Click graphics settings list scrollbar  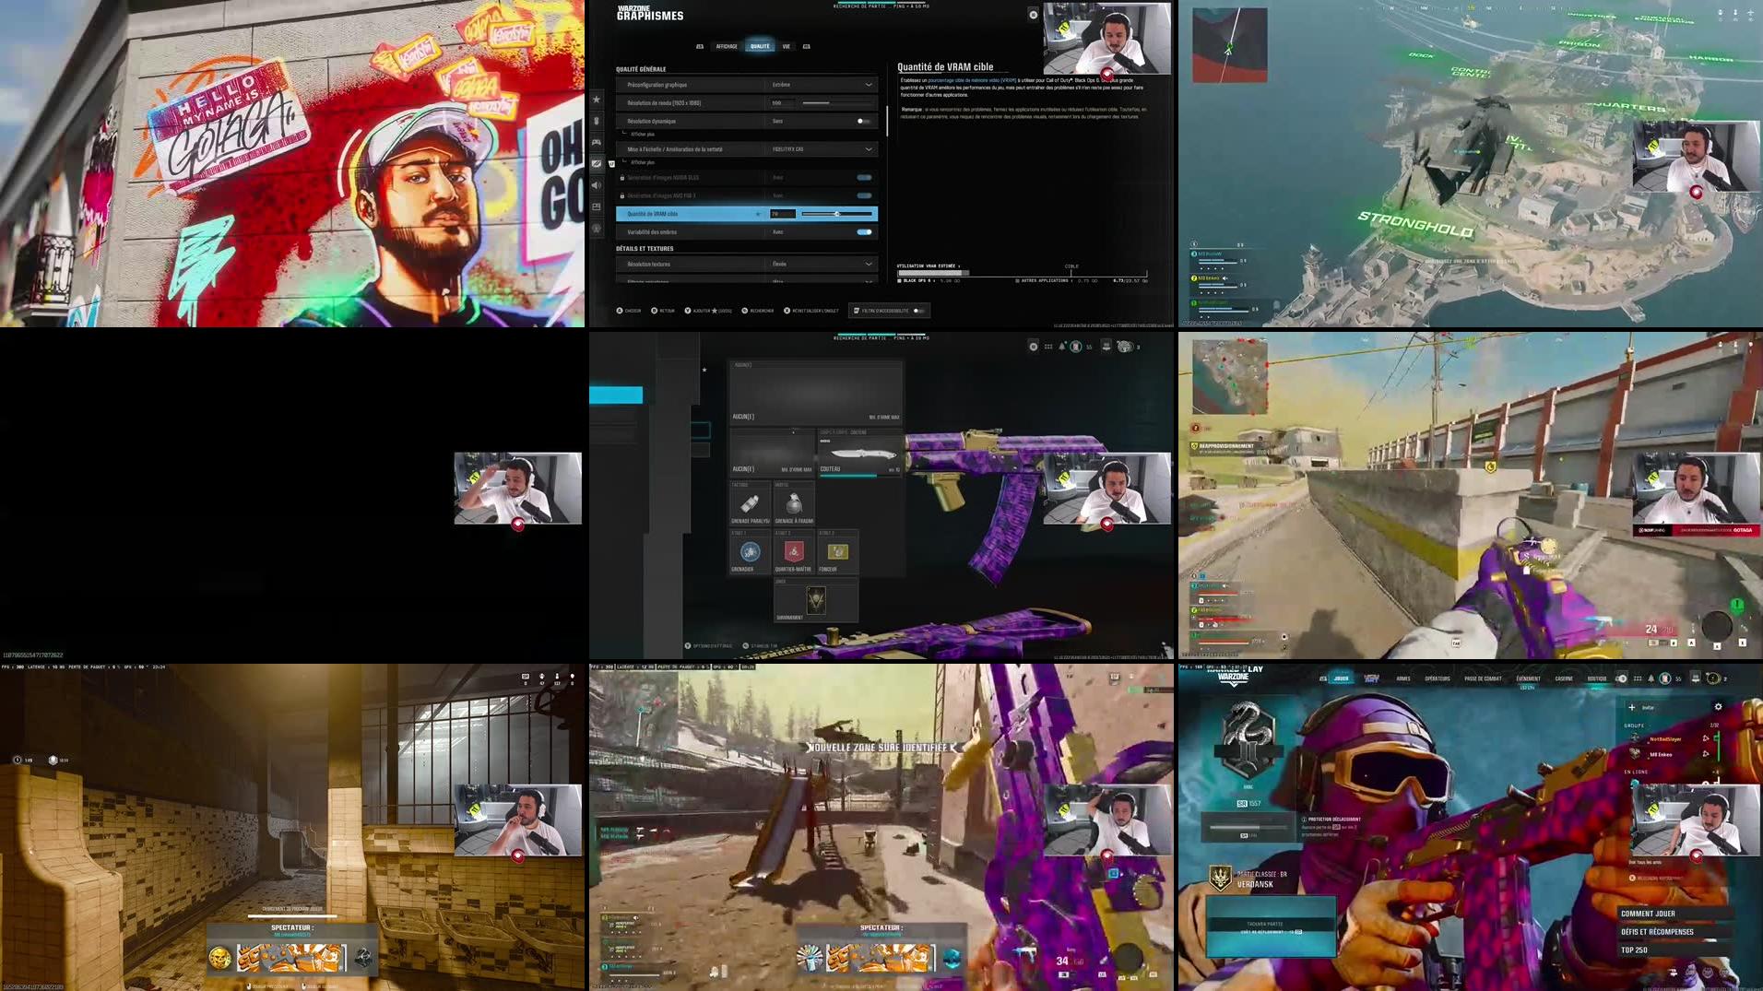(887, 120)
